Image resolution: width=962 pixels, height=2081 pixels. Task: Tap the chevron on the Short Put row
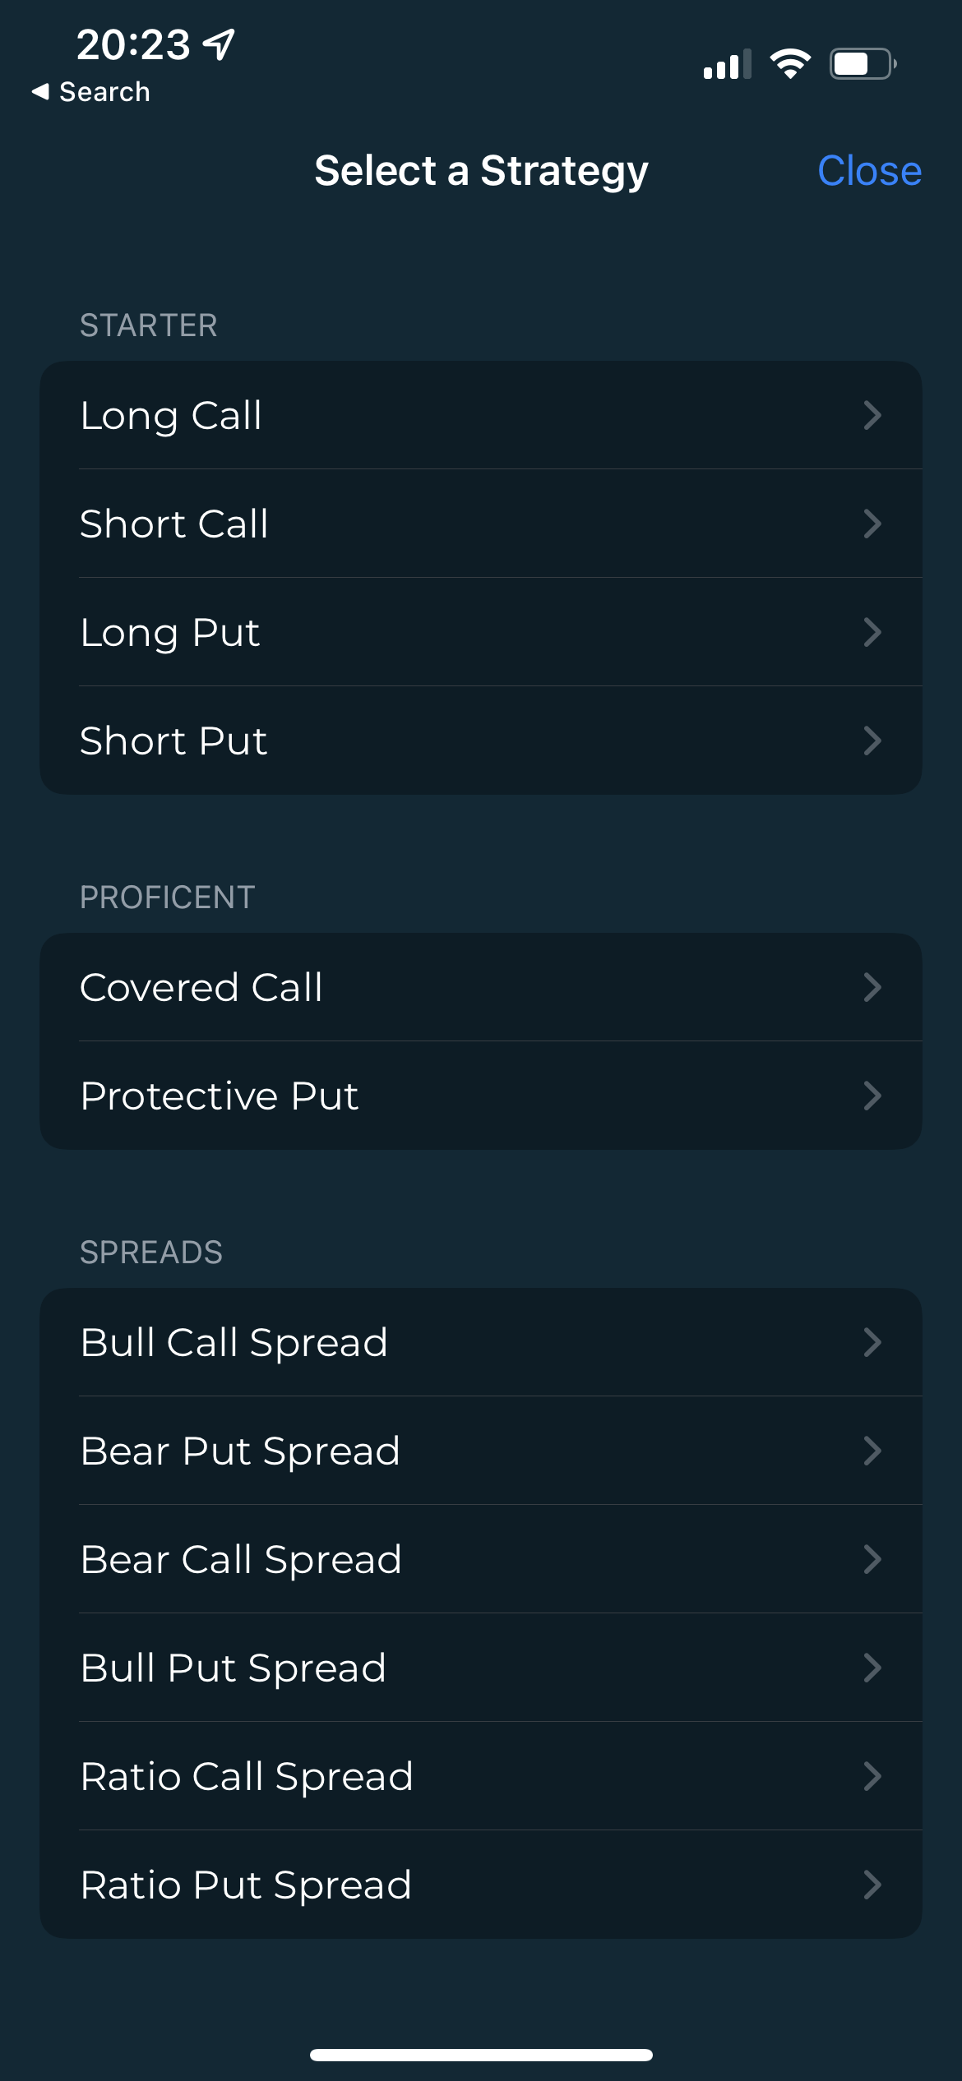[x=872, y=741]
